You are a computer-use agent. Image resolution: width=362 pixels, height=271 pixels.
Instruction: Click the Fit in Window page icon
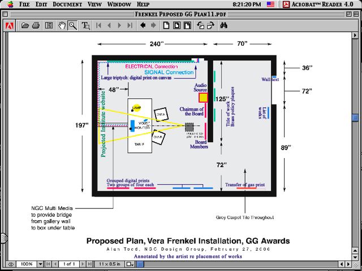point(177,25)
